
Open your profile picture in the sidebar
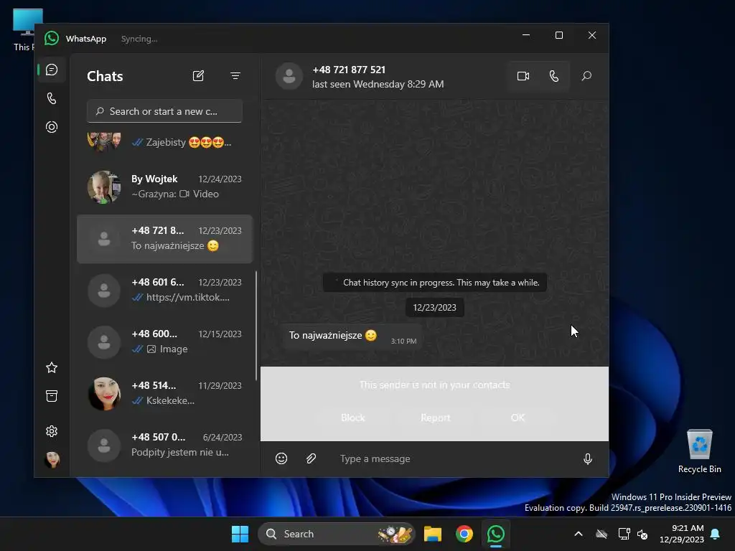click(x=52, y=460)
